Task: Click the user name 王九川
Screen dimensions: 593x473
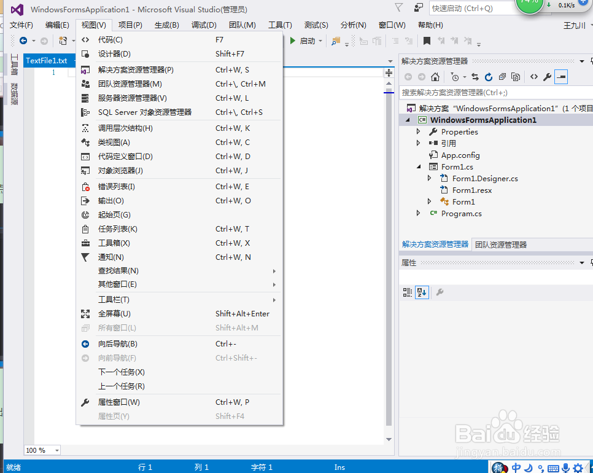Action: click(x=575, y=25)
